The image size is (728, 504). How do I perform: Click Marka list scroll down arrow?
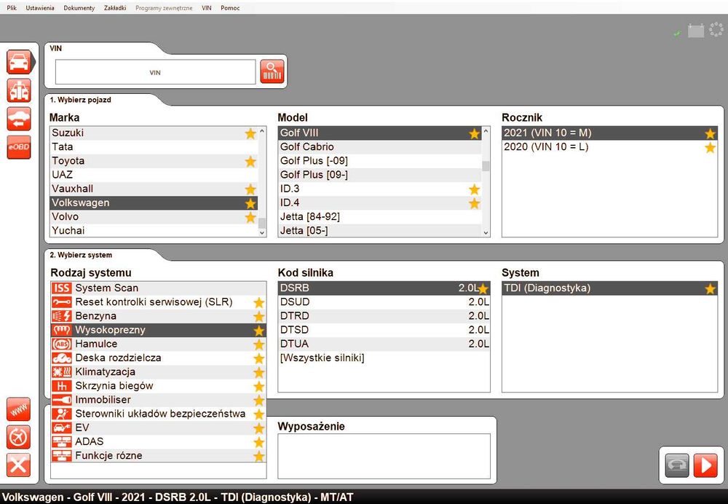tap(262, 232)
